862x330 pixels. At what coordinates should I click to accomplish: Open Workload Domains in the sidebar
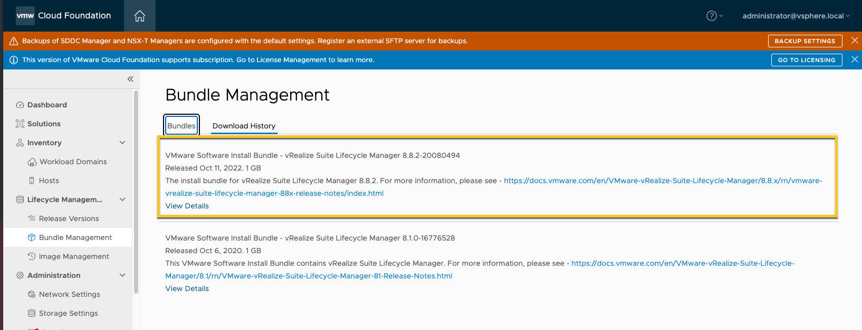click(x=73, y=162)
